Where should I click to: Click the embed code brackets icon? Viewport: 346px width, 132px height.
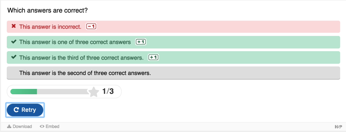[42, 126]
